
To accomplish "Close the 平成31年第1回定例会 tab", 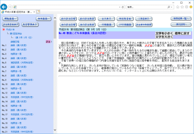I will click(x=34, y=12).
